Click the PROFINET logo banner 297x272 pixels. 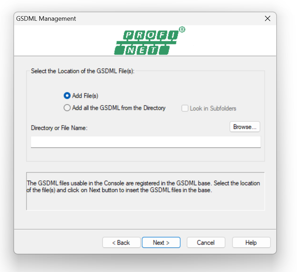[150, 41]
